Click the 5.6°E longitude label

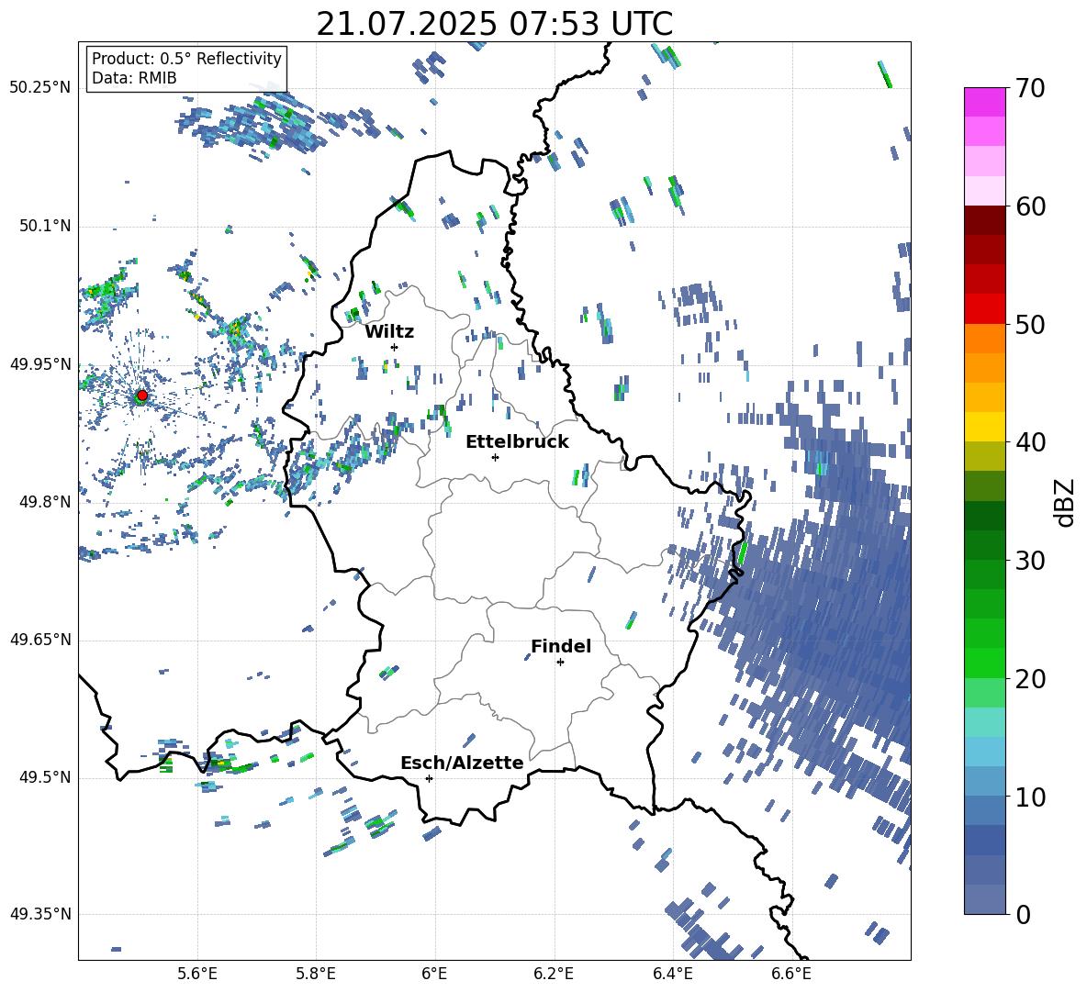point(197,974)
